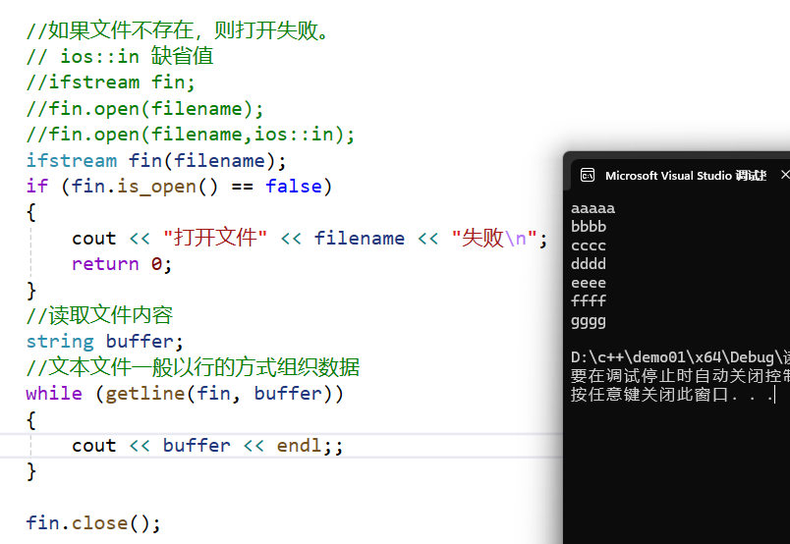
Task: Click console output line "bbbb"
Action: [x=589, y=227]
